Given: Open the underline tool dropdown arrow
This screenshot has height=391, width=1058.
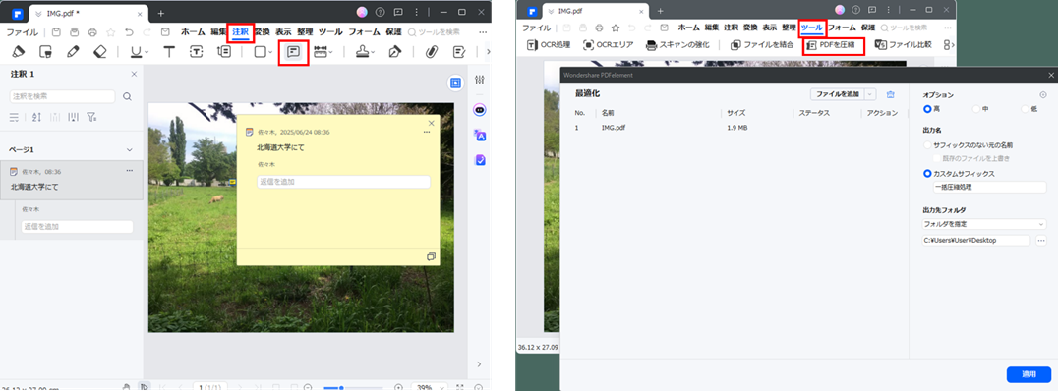Looking at the screenshot, I should [147, 53].
